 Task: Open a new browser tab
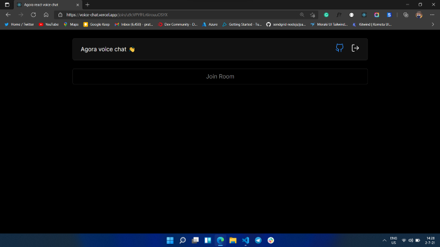pos(87,5)
